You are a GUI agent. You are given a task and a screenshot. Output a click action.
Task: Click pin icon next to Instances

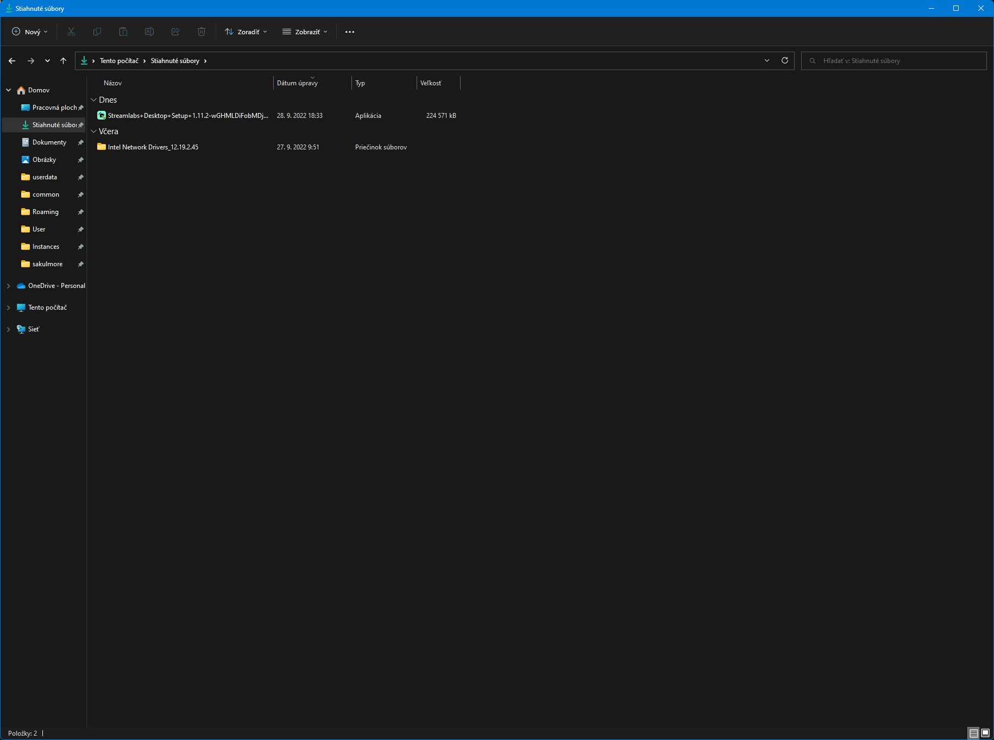point(80,247)
